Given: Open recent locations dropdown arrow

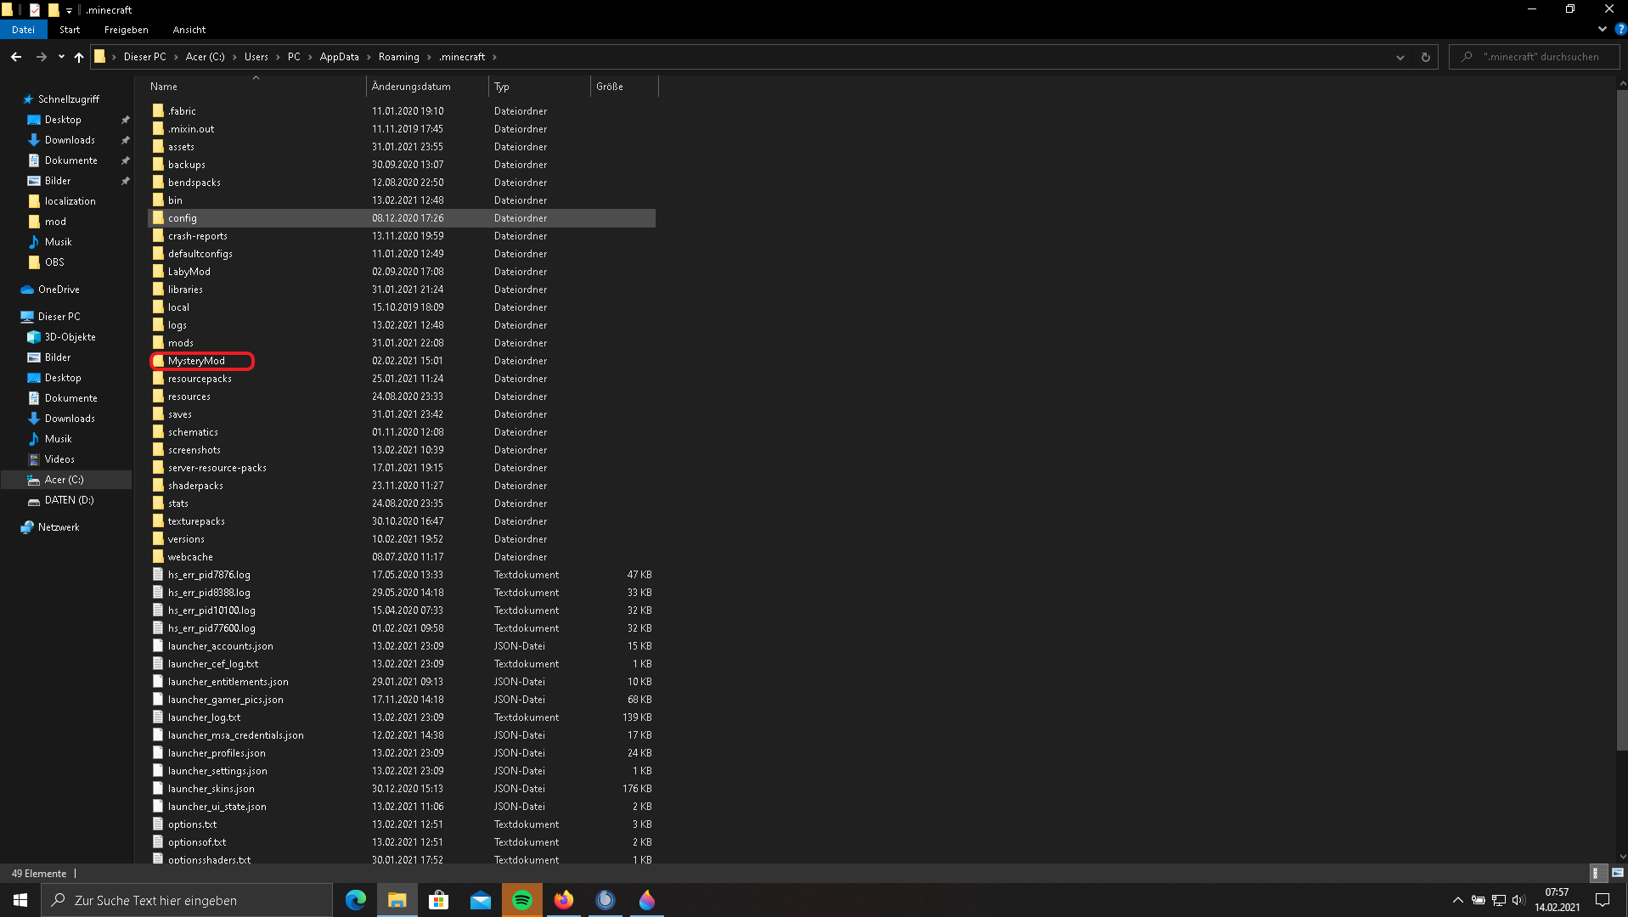Looking at the screenshot, I should point(61,57).
